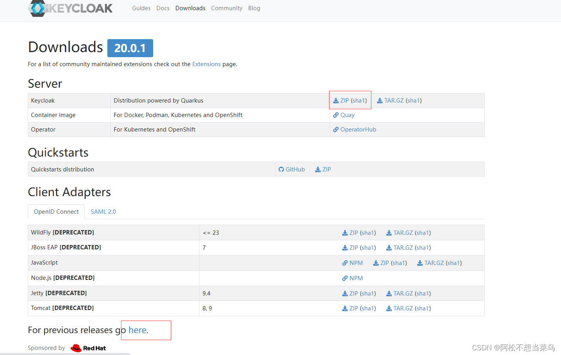Click the download icon for the JBoss EAP TAR.GZ
561x355 pixels.
389,248
